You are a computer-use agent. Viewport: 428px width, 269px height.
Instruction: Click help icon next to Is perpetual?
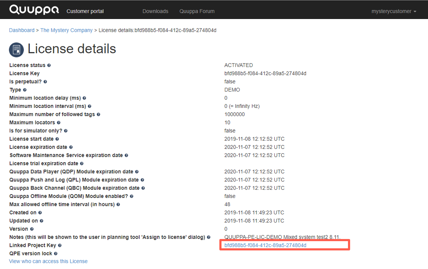click(45, 82)
